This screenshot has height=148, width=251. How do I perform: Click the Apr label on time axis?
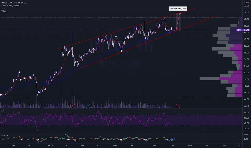(154, 146)
